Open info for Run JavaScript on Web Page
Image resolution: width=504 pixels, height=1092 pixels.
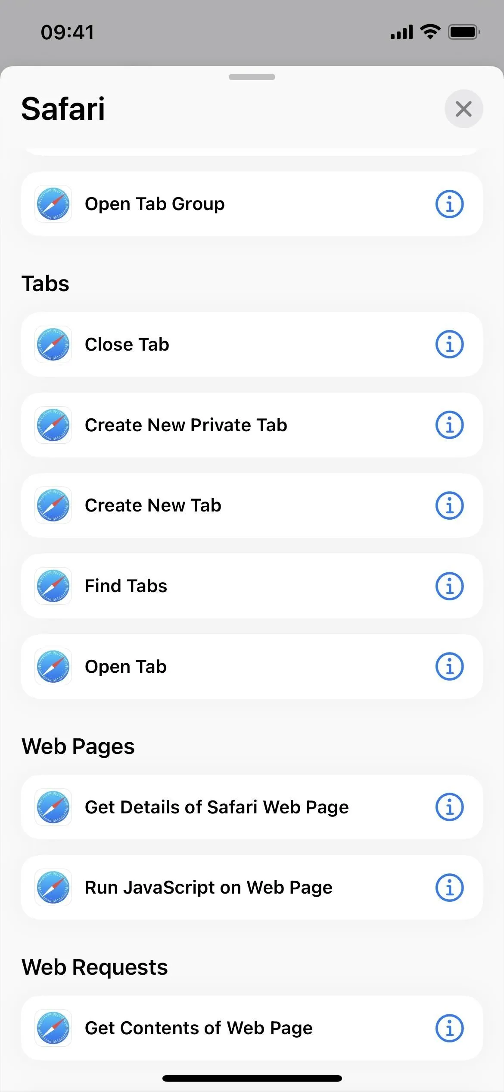point(449,888)
